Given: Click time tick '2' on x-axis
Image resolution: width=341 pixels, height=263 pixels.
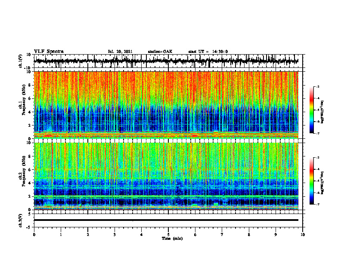Looking at the screenshot, I should [88, 235].
